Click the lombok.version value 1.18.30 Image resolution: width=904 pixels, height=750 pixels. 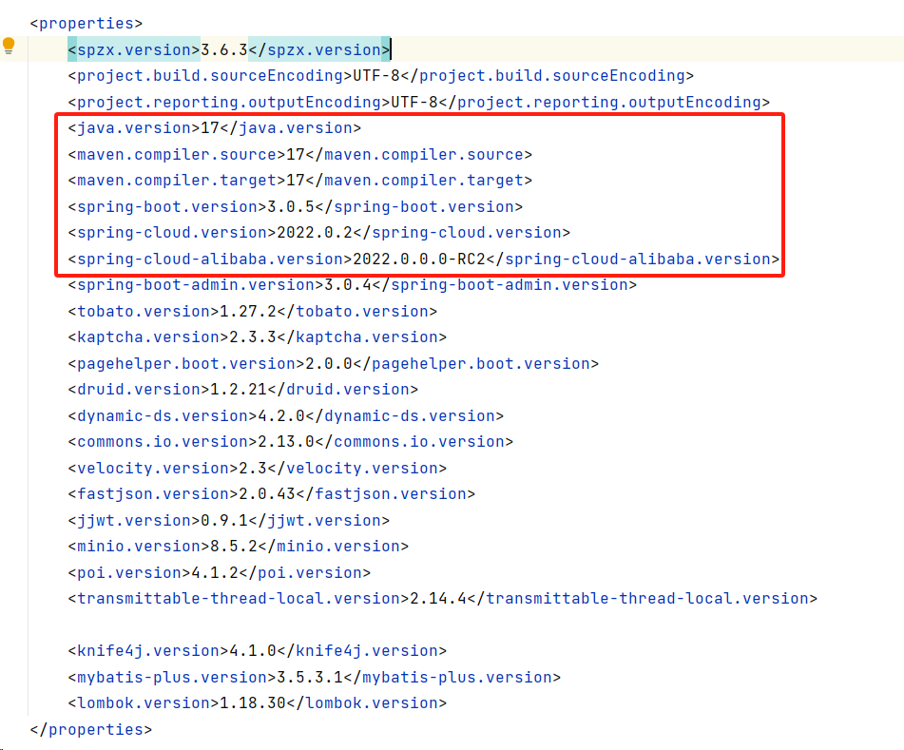click(x=253, y=703)
